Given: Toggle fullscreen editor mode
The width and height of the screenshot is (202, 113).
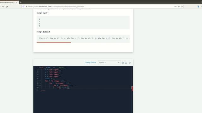Looking at the screenshot, I should click(x=126, y=63).
